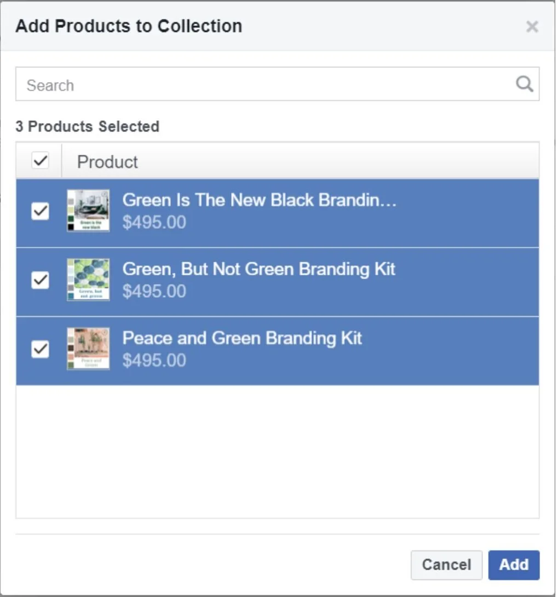
Task: Click the price under Green Is The New Black
Action: [x=154, y=222]
